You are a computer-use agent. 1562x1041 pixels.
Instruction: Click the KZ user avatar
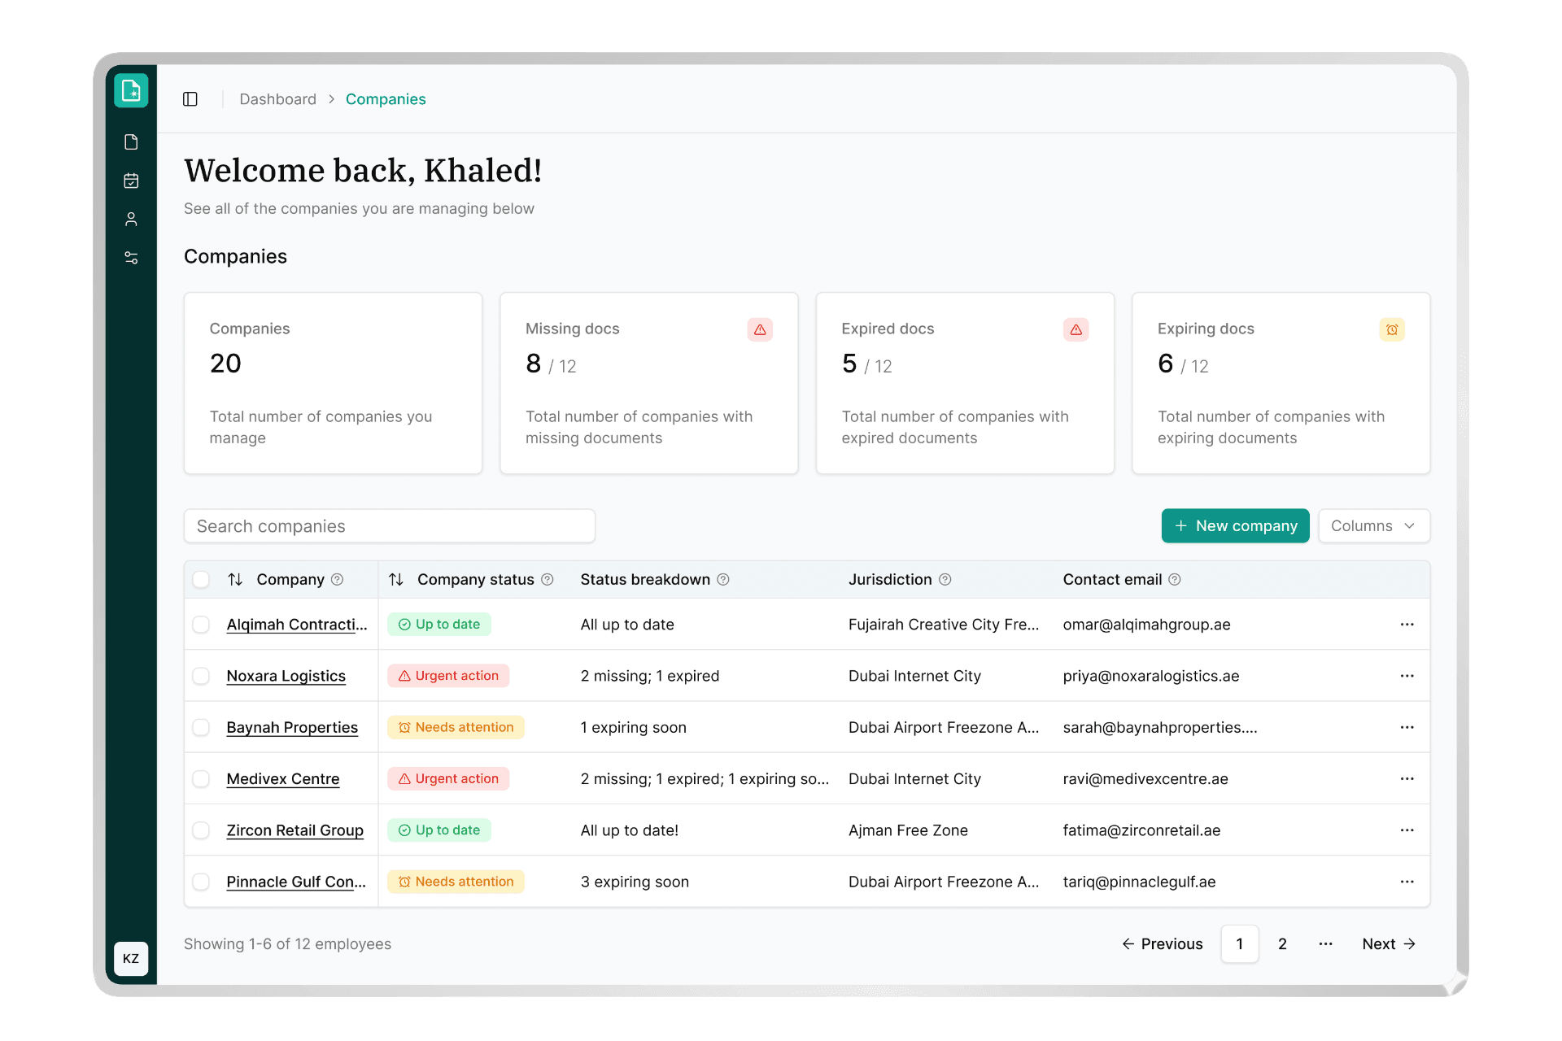(131, 958)
